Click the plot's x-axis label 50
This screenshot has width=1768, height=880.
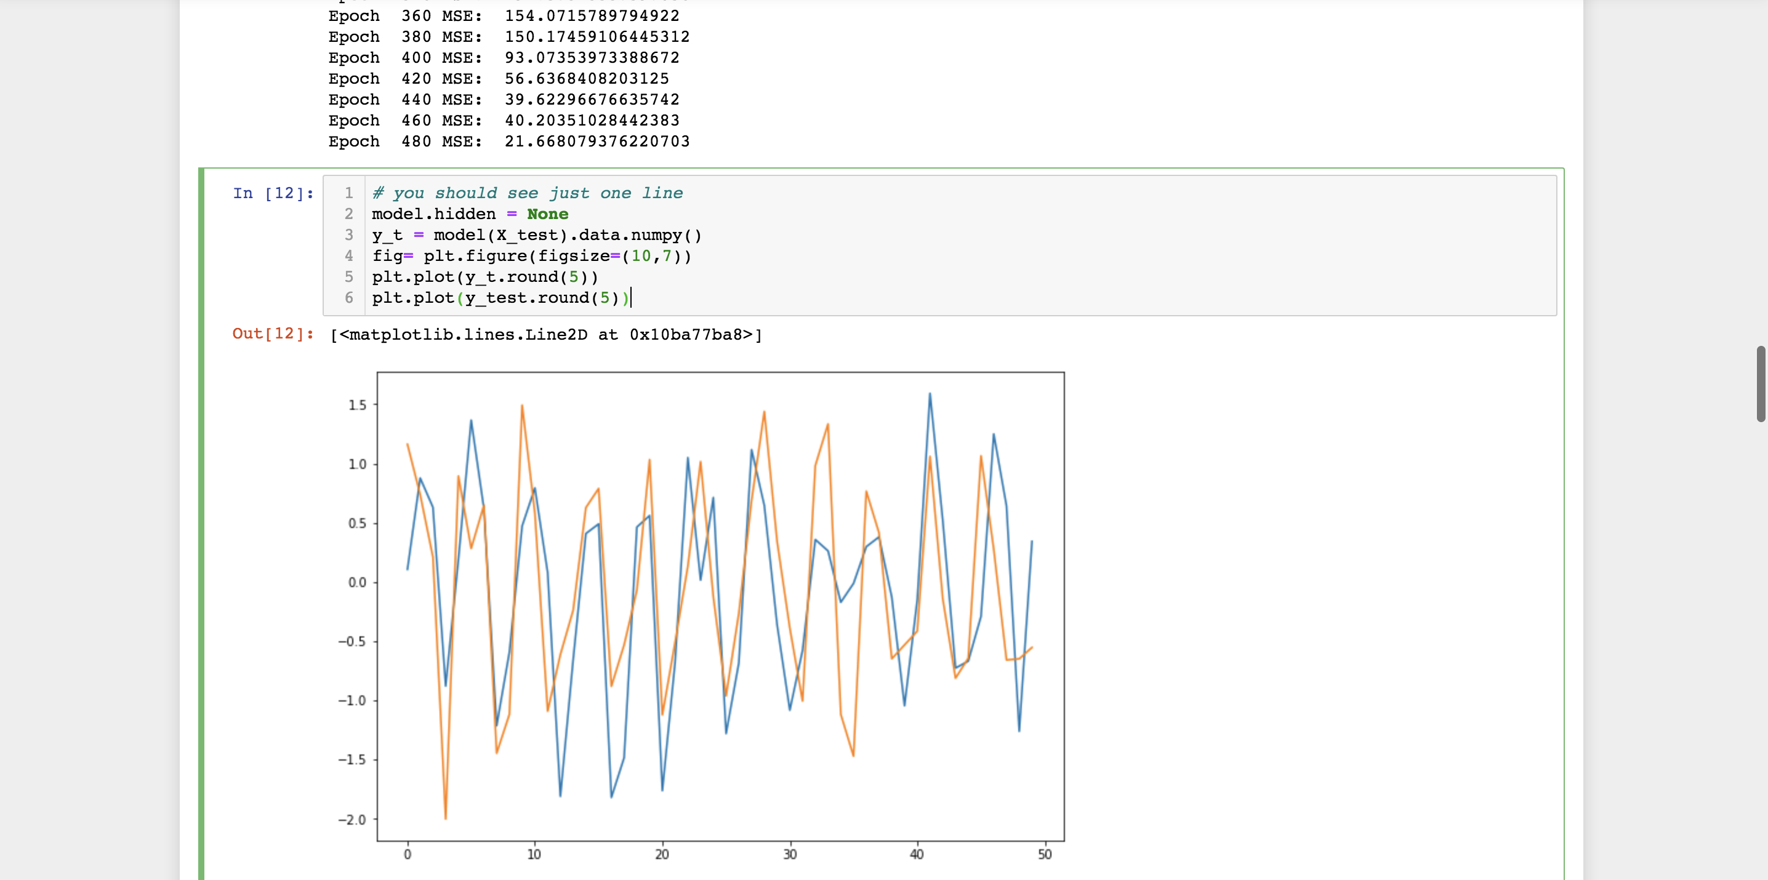coord(1044,854)
